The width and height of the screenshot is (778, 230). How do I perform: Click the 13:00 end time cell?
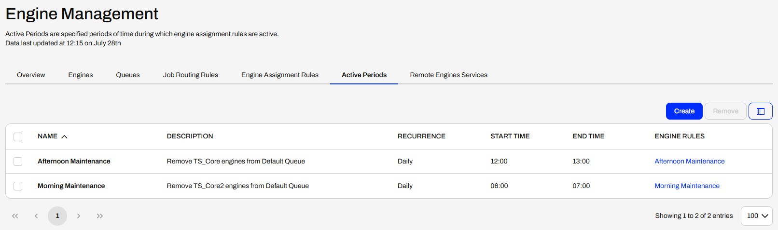tap(581, 161)
